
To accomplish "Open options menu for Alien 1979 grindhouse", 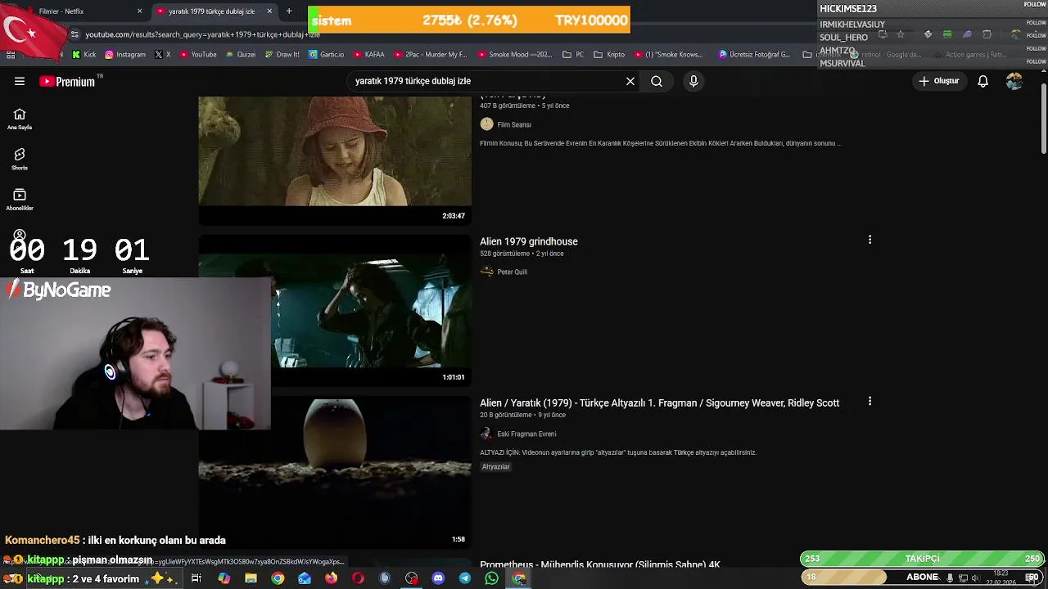I will pos(870,240).
